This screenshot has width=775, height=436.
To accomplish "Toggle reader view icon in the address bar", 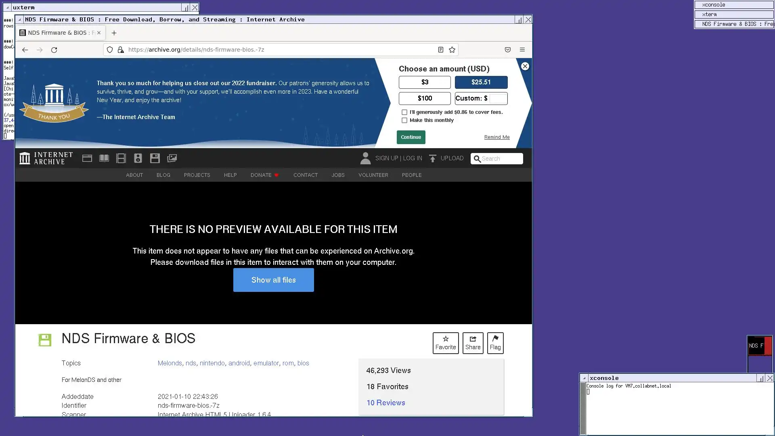I will click(441, 50).
